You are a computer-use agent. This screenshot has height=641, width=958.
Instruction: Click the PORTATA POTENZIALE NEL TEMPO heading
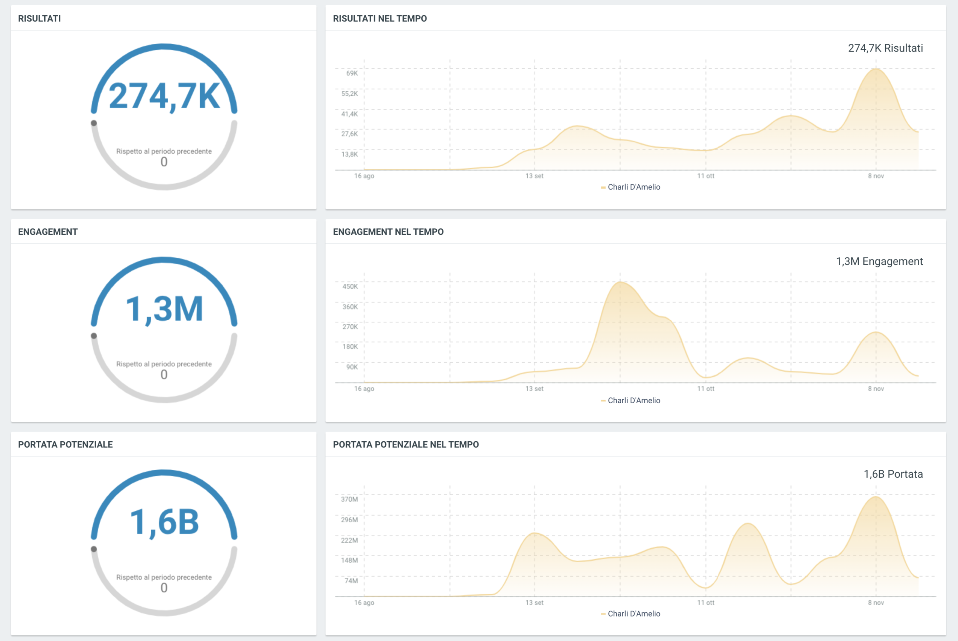pos(406,445)
